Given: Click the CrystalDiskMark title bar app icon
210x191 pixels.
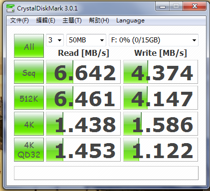Looking at the screenshot, I should [10, 8].
